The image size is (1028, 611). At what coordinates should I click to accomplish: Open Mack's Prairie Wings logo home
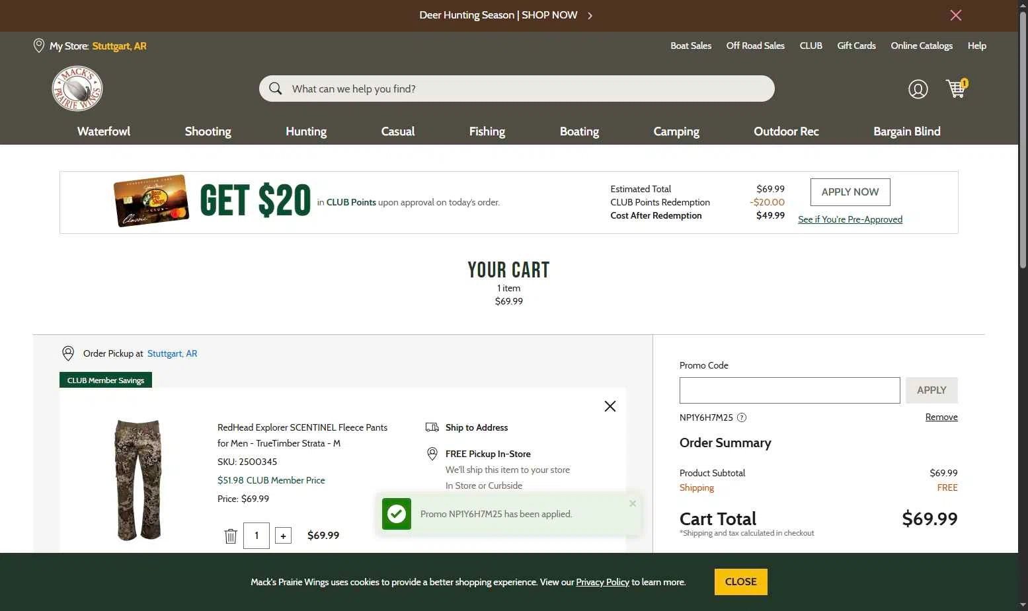[x=77, y=89]
